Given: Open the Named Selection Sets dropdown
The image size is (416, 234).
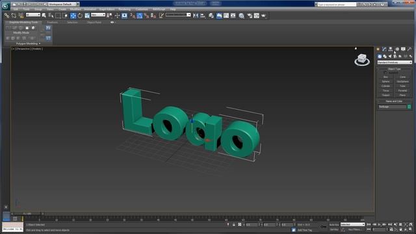Looking at the screenshot, I should click(x=178, y=15).
